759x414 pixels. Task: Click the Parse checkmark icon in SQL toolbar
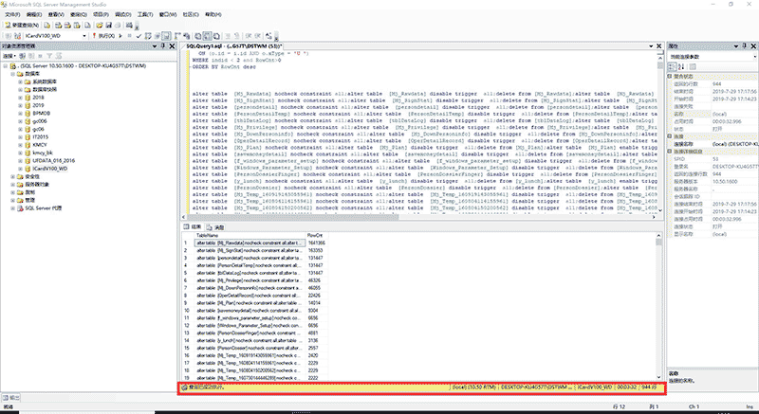click(139, 36)
